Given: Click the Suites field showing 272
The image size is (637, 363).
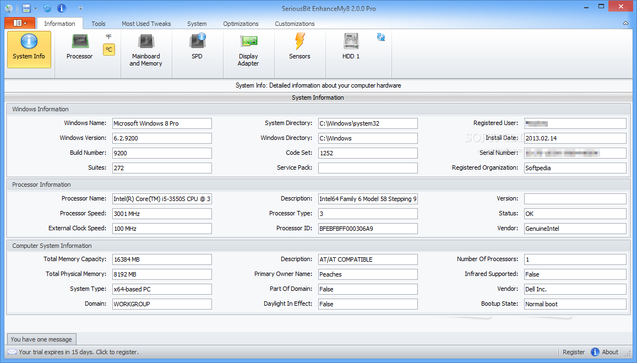Looking at the screenshot, I should pyautogui.click(x=162, y=168).
